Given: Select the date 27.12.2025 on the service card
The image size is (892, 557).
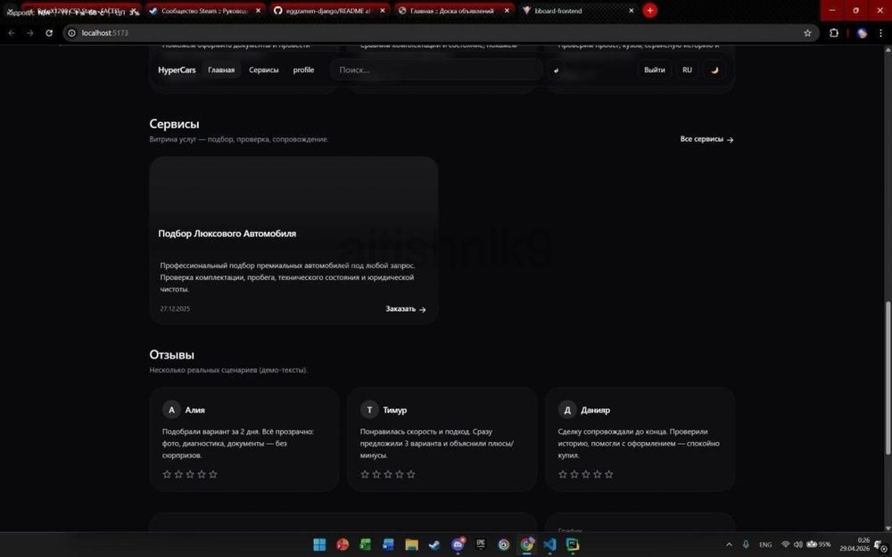Looking at the screenshot, I should tap(175, 308).
